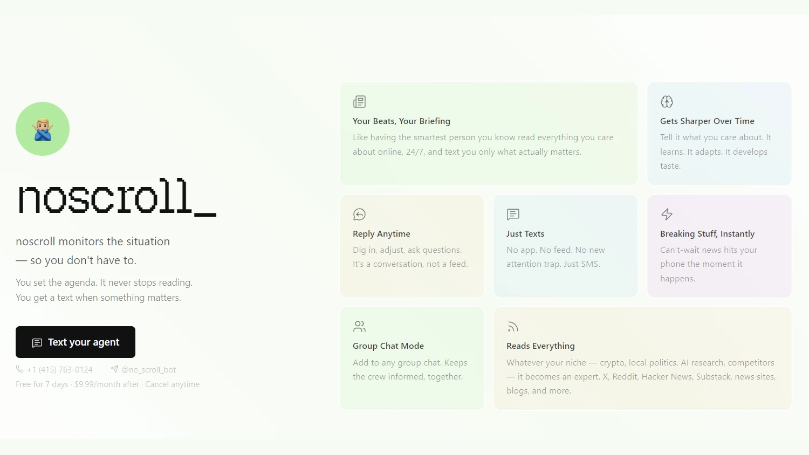Screen dimensions: 809x455
Task: Click the brain icon above Gets Sharper Over Time
Action: [x=667, y=102]
